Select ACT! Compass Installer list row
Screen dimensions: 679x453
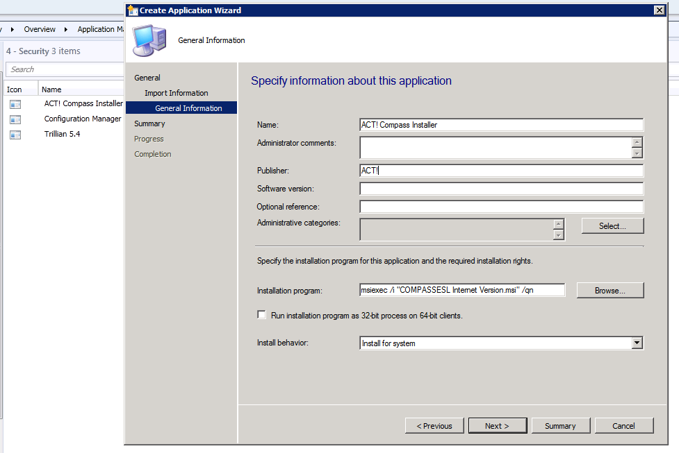pos(64,104)
